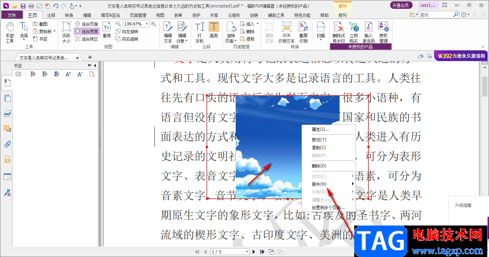Screen dimensions: 489x257
Task: Click the print icon in quick access bar
Action: pos(31,6)
